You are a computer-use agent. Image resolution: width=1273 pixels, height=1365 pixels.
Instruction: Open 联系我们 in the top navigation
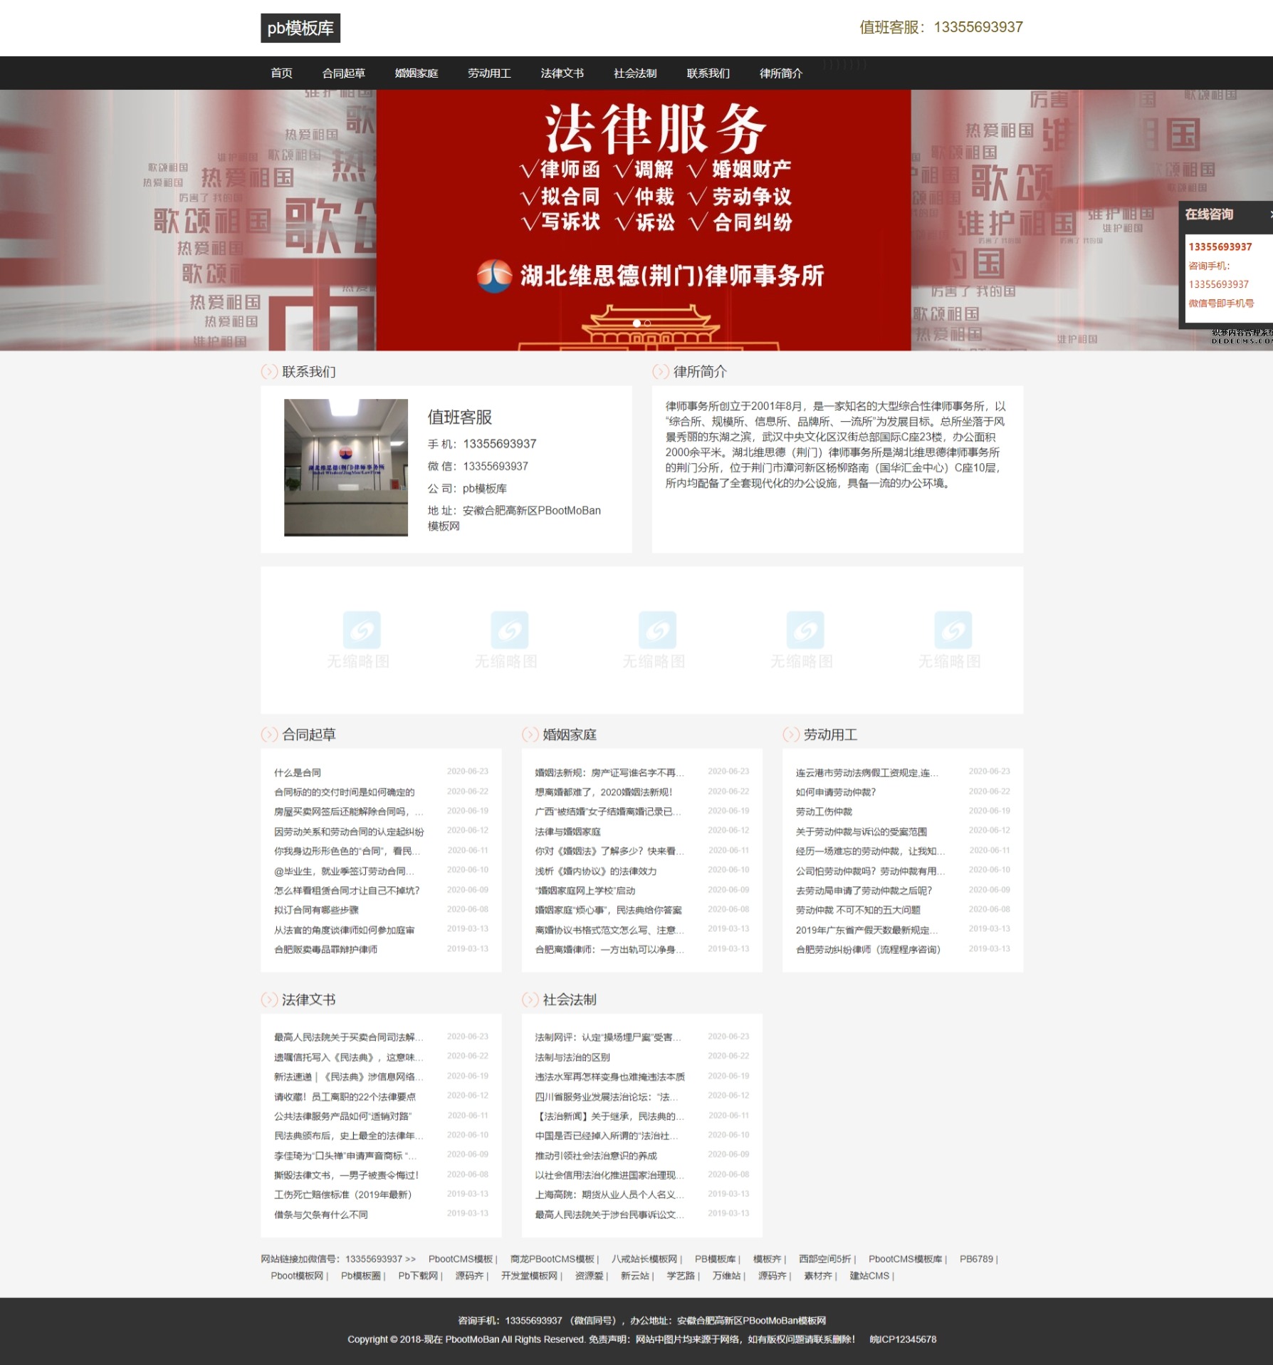coord(708,73)
